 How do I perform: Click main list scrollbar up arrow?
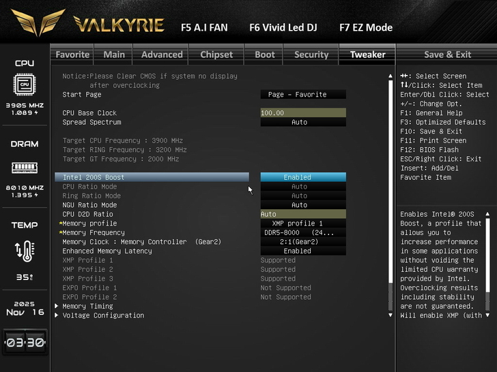tap(390, 76)
